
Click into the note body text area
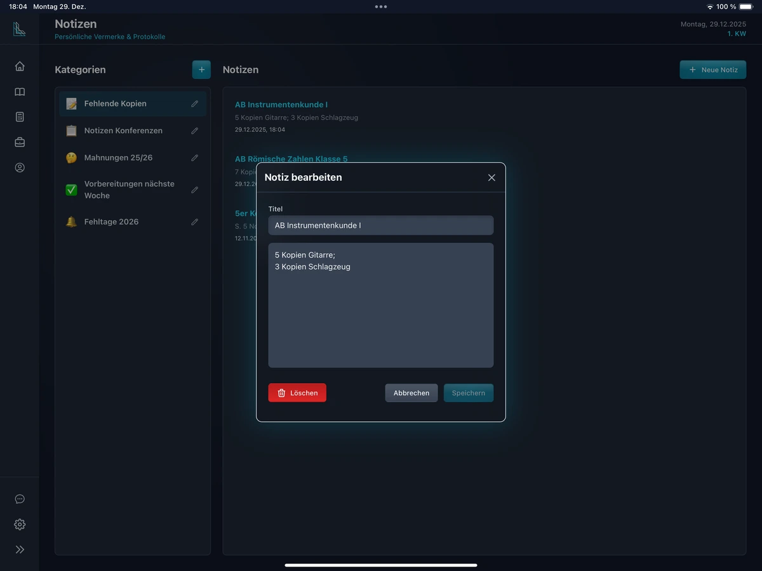coord(380,311)
